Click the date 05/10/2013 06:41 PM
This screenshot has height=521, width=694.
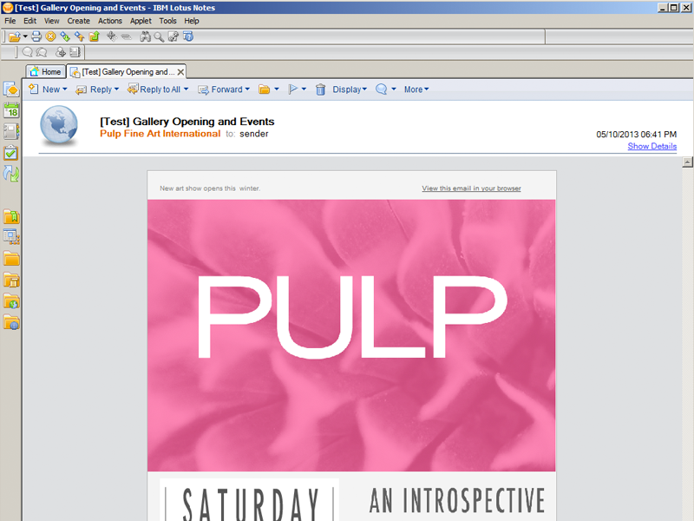coord(637,135)
